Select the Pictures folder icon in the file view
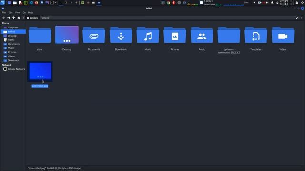Image resolution: width=305 pixels, height=171 pixels. point(175,35)
